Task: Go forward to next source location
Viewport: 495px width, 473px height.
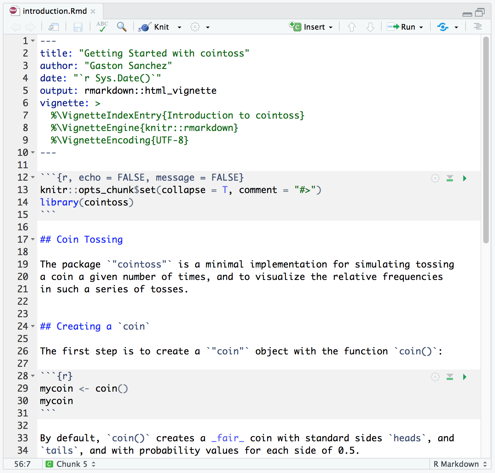Action: click(x=31, y=27)
